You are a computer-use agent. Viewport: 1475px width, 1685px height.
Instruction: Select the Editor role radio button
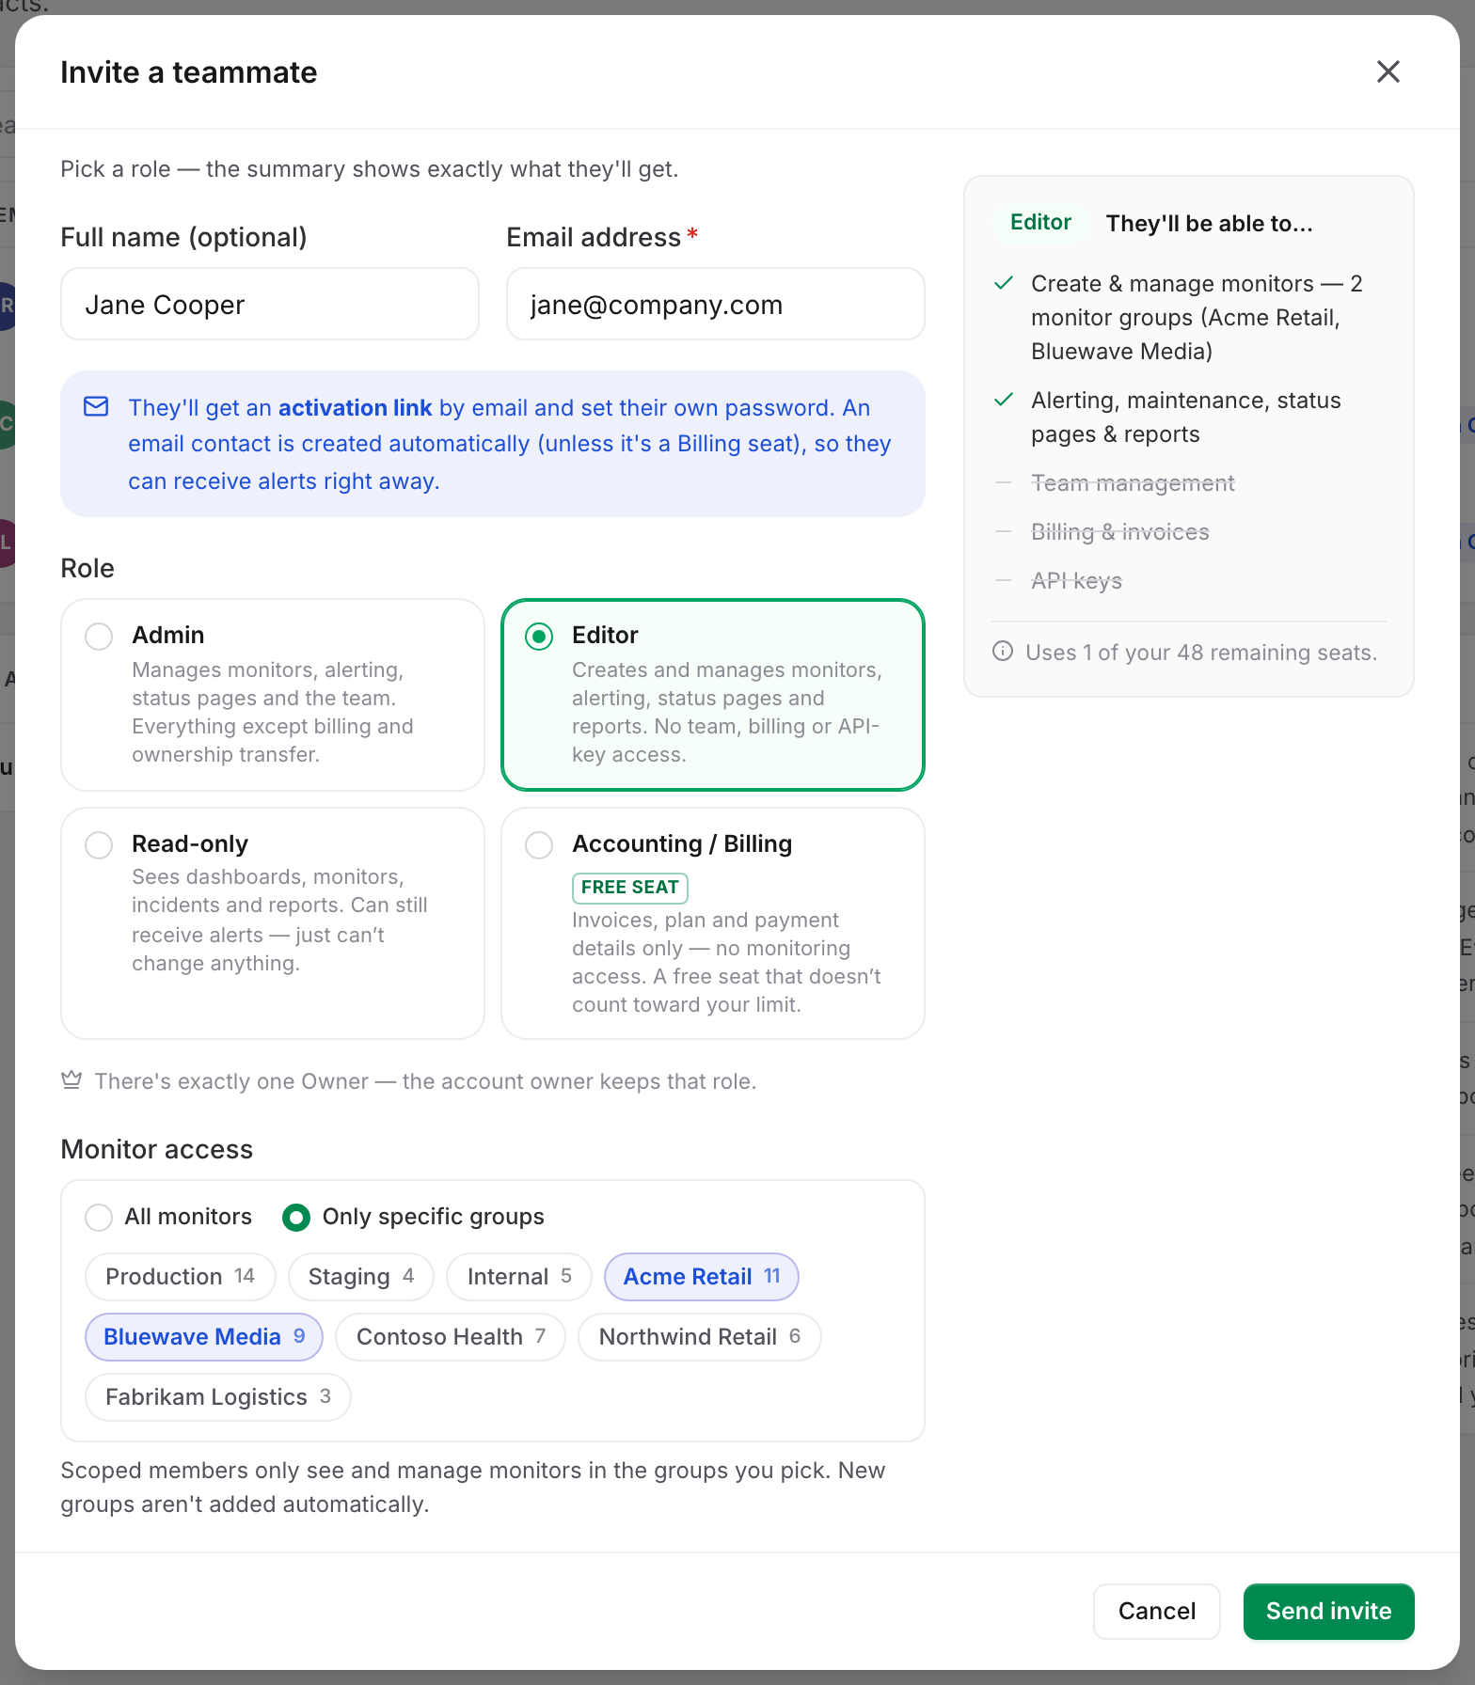[539, 637]
